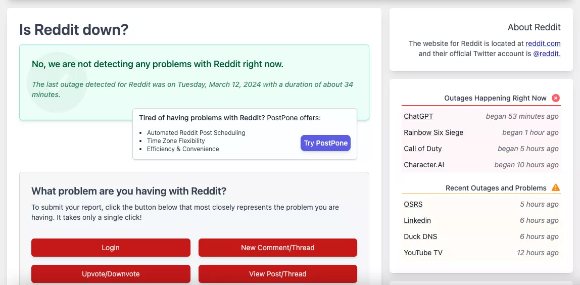Open the @reddit Twitter account link
The image size is (580, 285).
[546, 54]
